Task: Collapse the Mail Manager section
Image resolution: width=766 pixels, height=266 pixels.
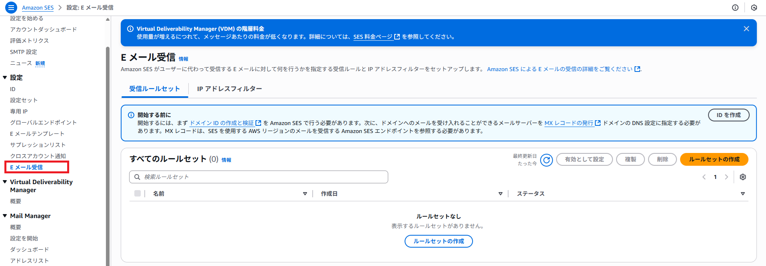Action: pyautogui.click(x=5, y=216)
